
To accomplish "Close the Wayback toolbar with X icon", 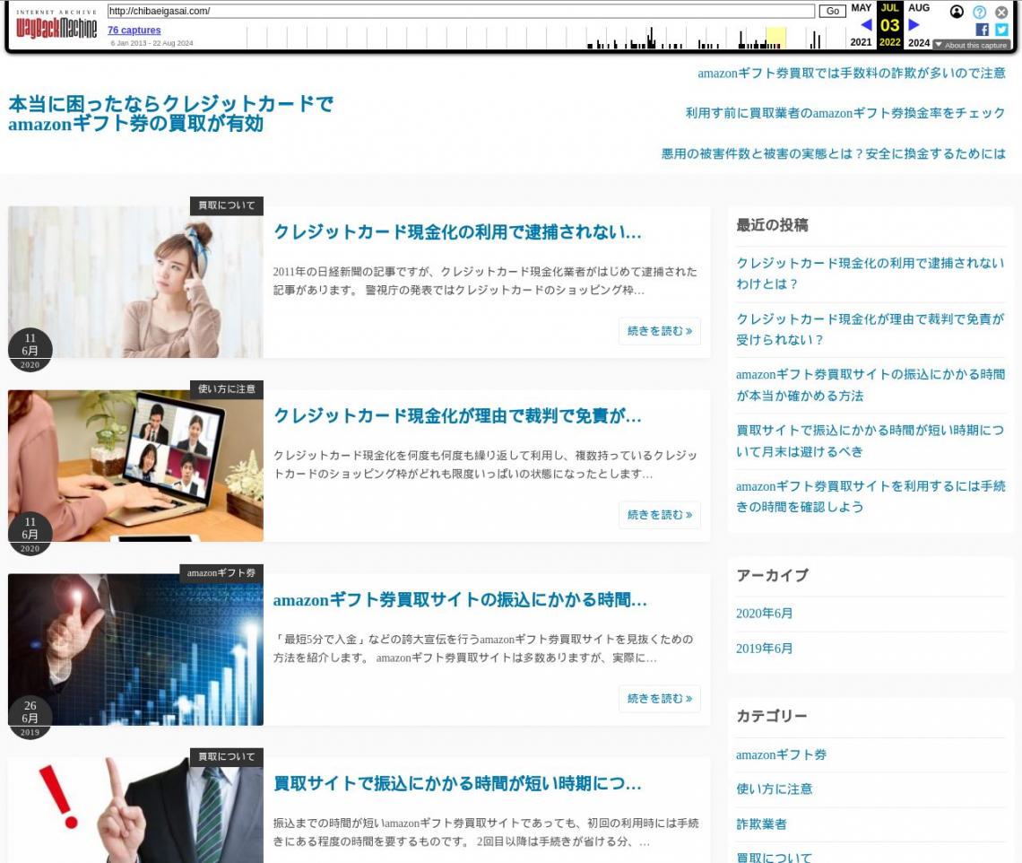I will pyautogui.click(x=1001, y=12).
